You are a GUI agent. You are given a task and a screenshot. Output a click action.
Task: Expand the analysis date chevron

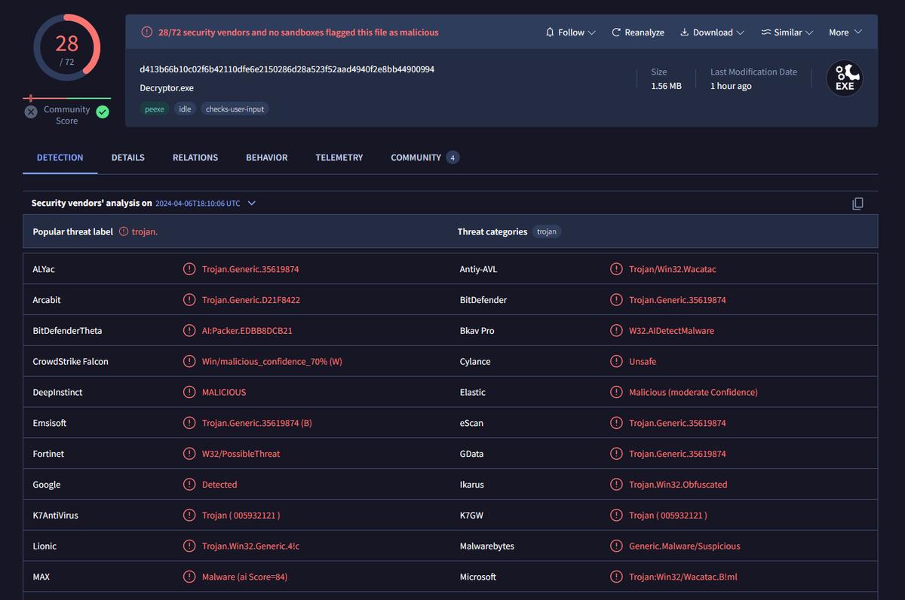[x=252, y=204]
